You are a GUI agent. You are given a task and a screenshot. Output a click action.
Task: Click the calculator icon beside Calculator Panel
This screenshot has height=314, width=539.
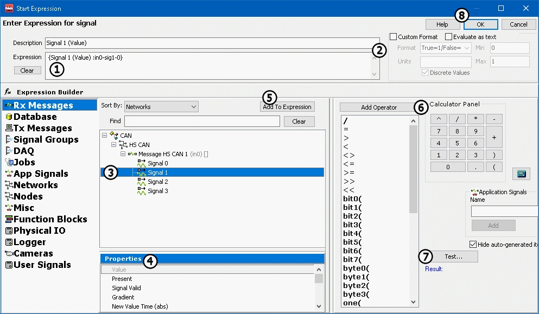pyautogui.click(x=521, y=174)
